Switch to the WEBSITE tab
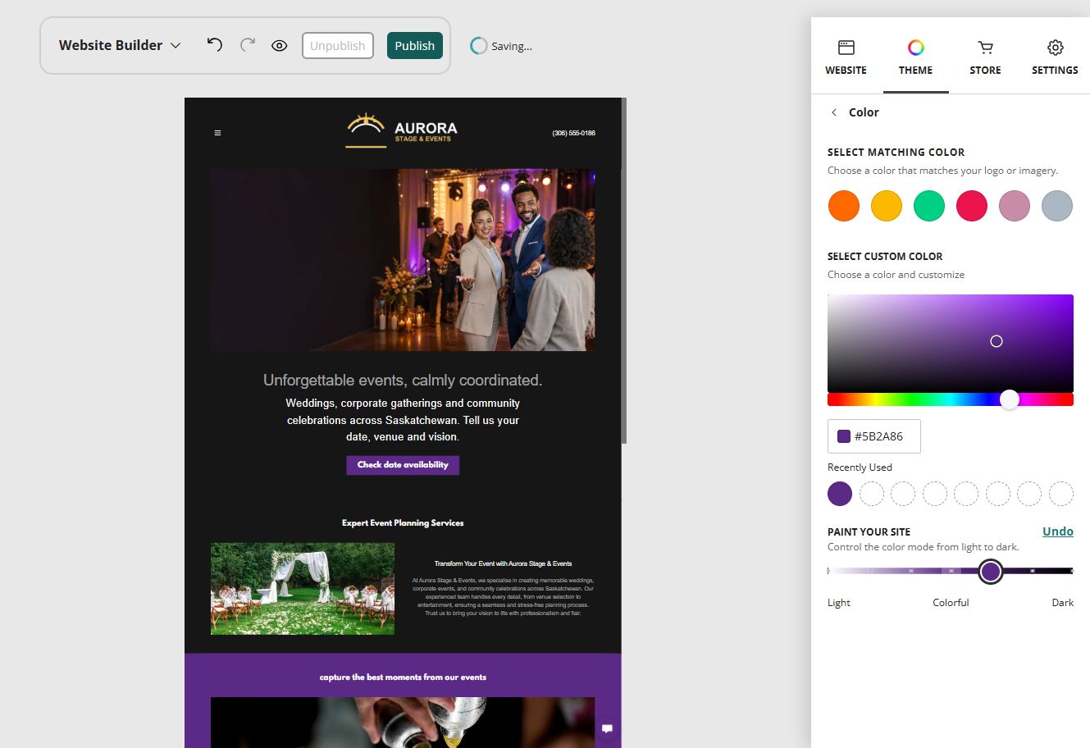This screenshot has width=1090, height=748. (846, 57)
